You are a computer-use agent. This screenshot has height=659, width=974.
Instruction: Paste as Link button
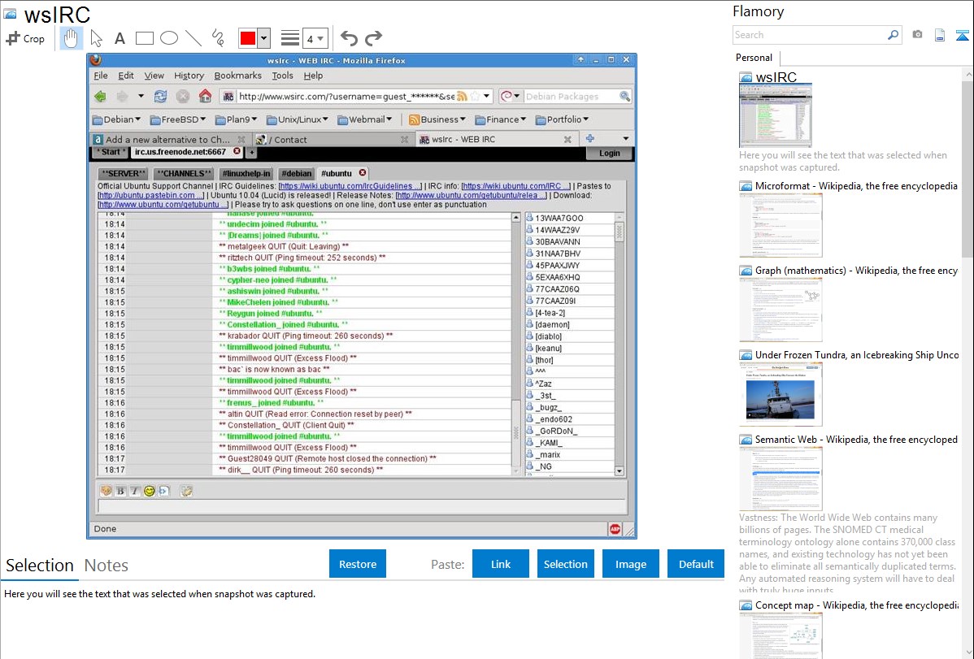click(x=501, y=564)
